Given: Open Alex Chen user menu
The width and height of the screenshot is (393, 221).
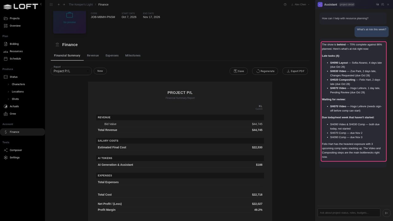Looking at the screenshot, I should pos(300,5).
